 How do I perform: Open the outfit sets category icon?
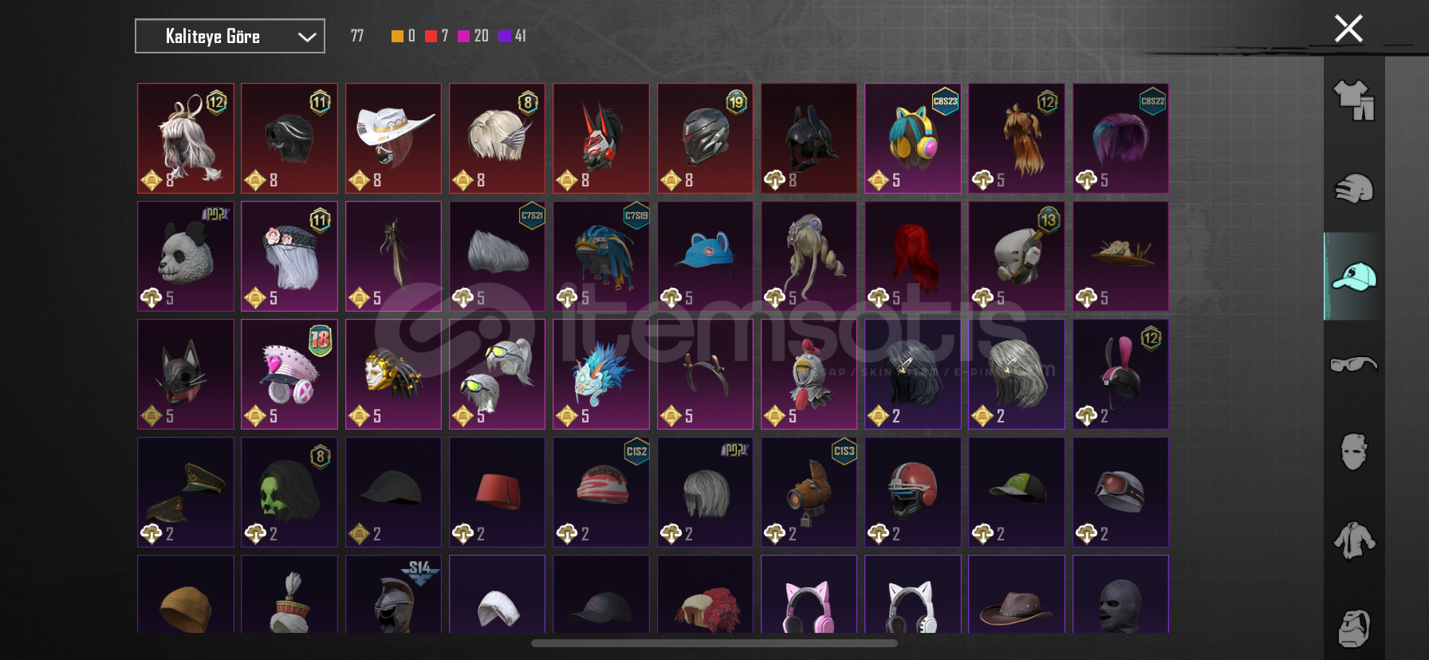(1354, 100)
